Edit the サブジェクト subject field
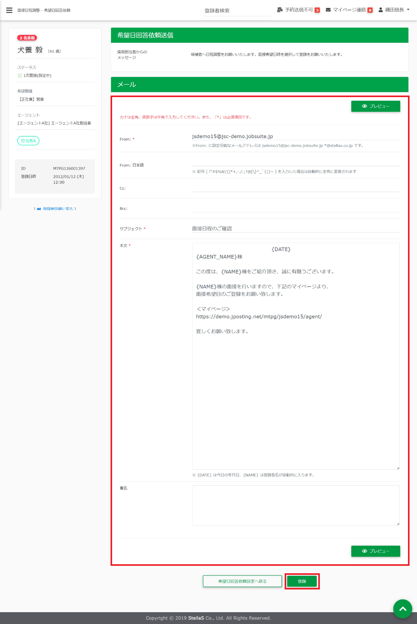 point(295,228)
